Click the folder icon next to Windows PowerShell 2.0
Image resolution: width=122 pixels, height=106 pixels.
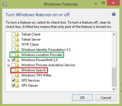[18, 60]
